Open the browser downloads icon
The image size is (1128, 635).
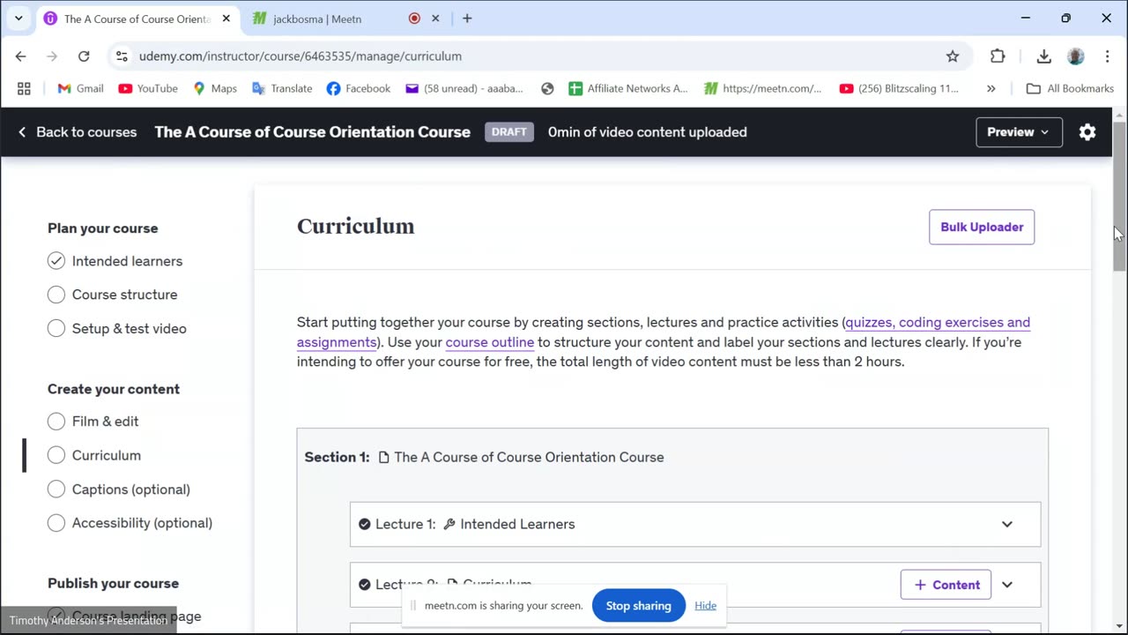[x=1044, y=56]
